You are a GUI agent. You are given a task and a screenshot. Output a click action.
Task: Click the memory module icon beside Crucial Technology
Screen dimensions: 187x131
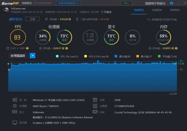[x=95, y=112]
